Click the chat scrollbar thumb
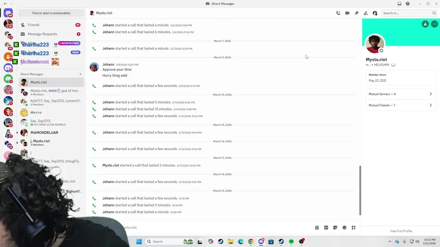Viewport: 440px width, 247px height. (x=360, y=190)
